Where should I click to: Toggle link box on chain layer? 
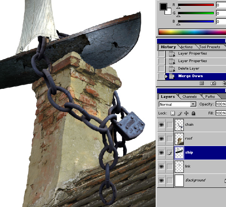click(x=169, y=125)
